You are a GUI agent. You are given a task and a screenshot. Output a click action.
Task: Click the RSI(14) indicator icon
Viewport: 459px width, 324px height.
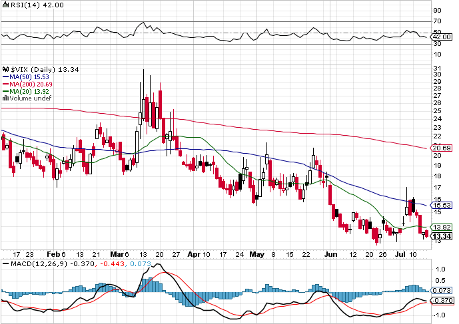point(5,5)
